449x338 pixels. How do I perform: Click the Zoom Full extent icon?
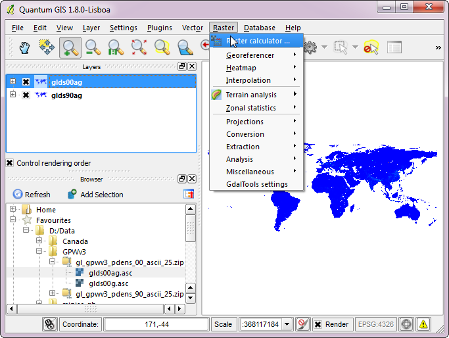pos(139,47)
